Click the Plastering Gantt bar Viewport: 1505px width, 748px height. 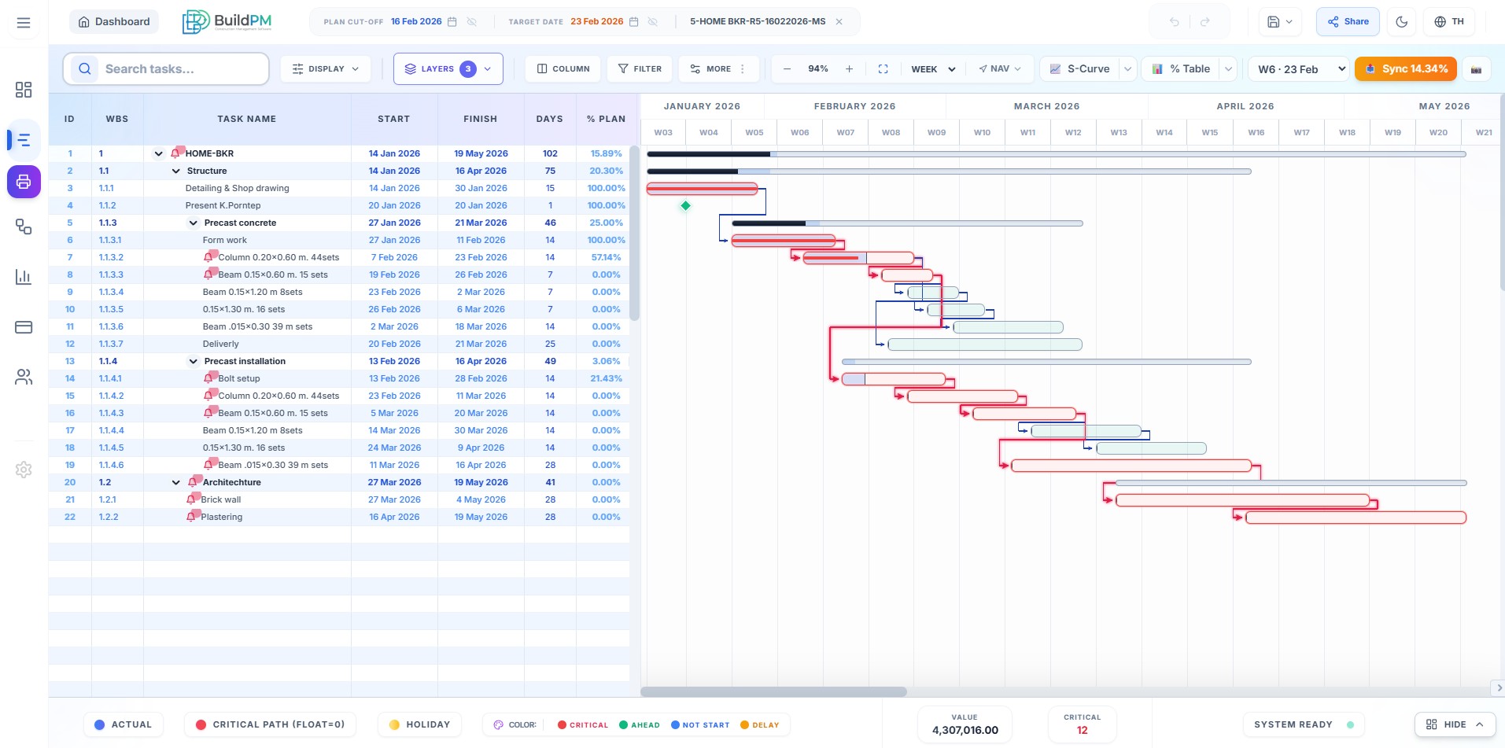[1356, 517]
